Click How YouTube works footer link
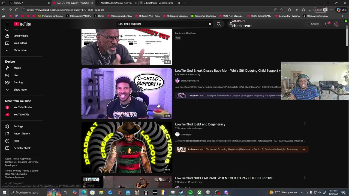This screenshot has height=196, width=349. point(16,174)
